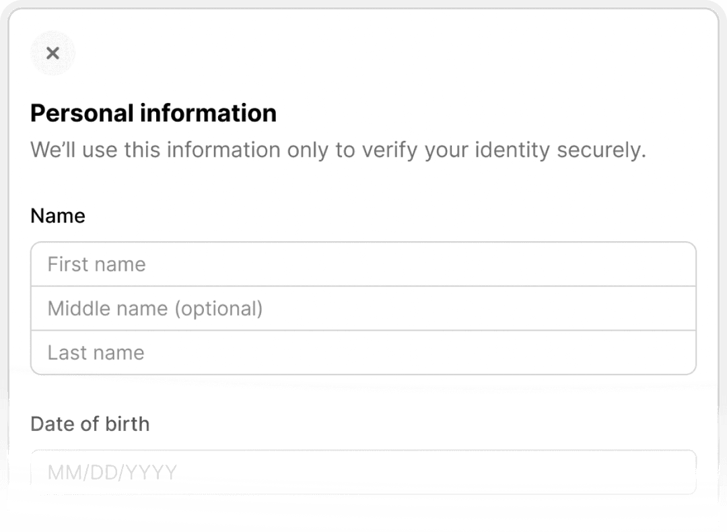Image resolution: width=727 pixels, height=532 pixels.
Task: Select the date format placeholder MM/DD/YYYY
Action: pos(111,471)
